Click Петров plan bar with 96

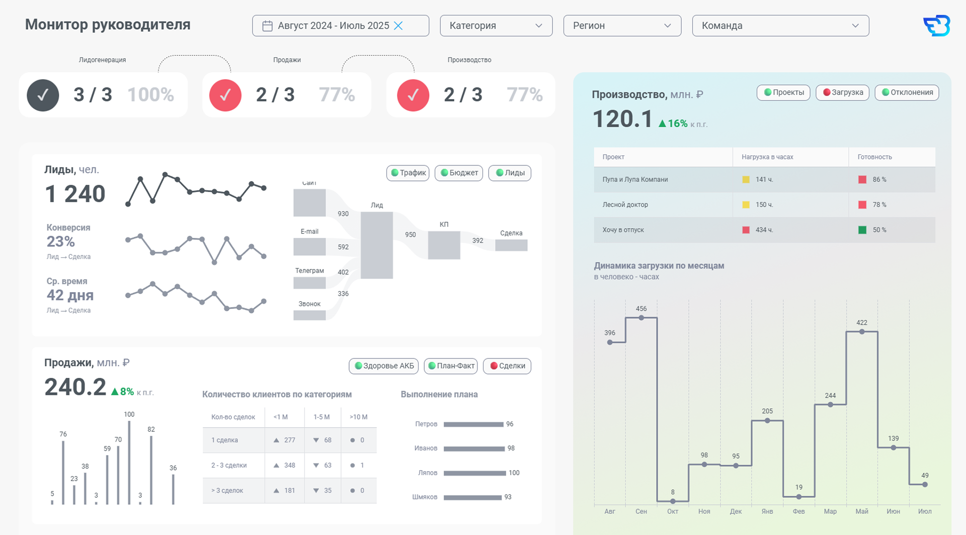pyautogui.click(x=473, y=424)
